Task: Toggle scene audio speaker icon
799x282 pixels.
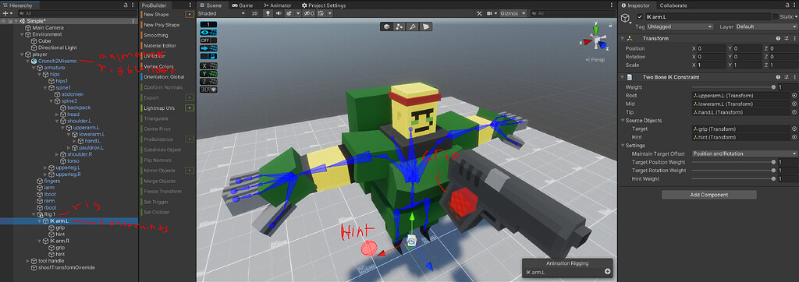Action: [x=278, y=13]
